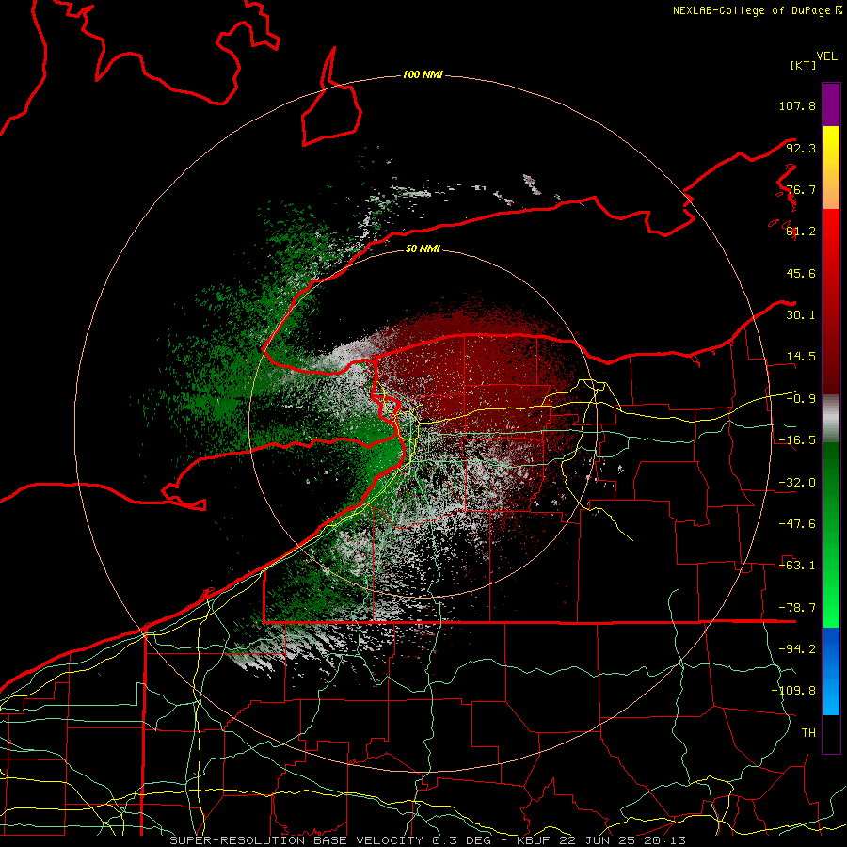Image resolution: width=847 pixels, height=847 pixels.
Task: Click the purple segment of the color bar
Action: [831, 105]
